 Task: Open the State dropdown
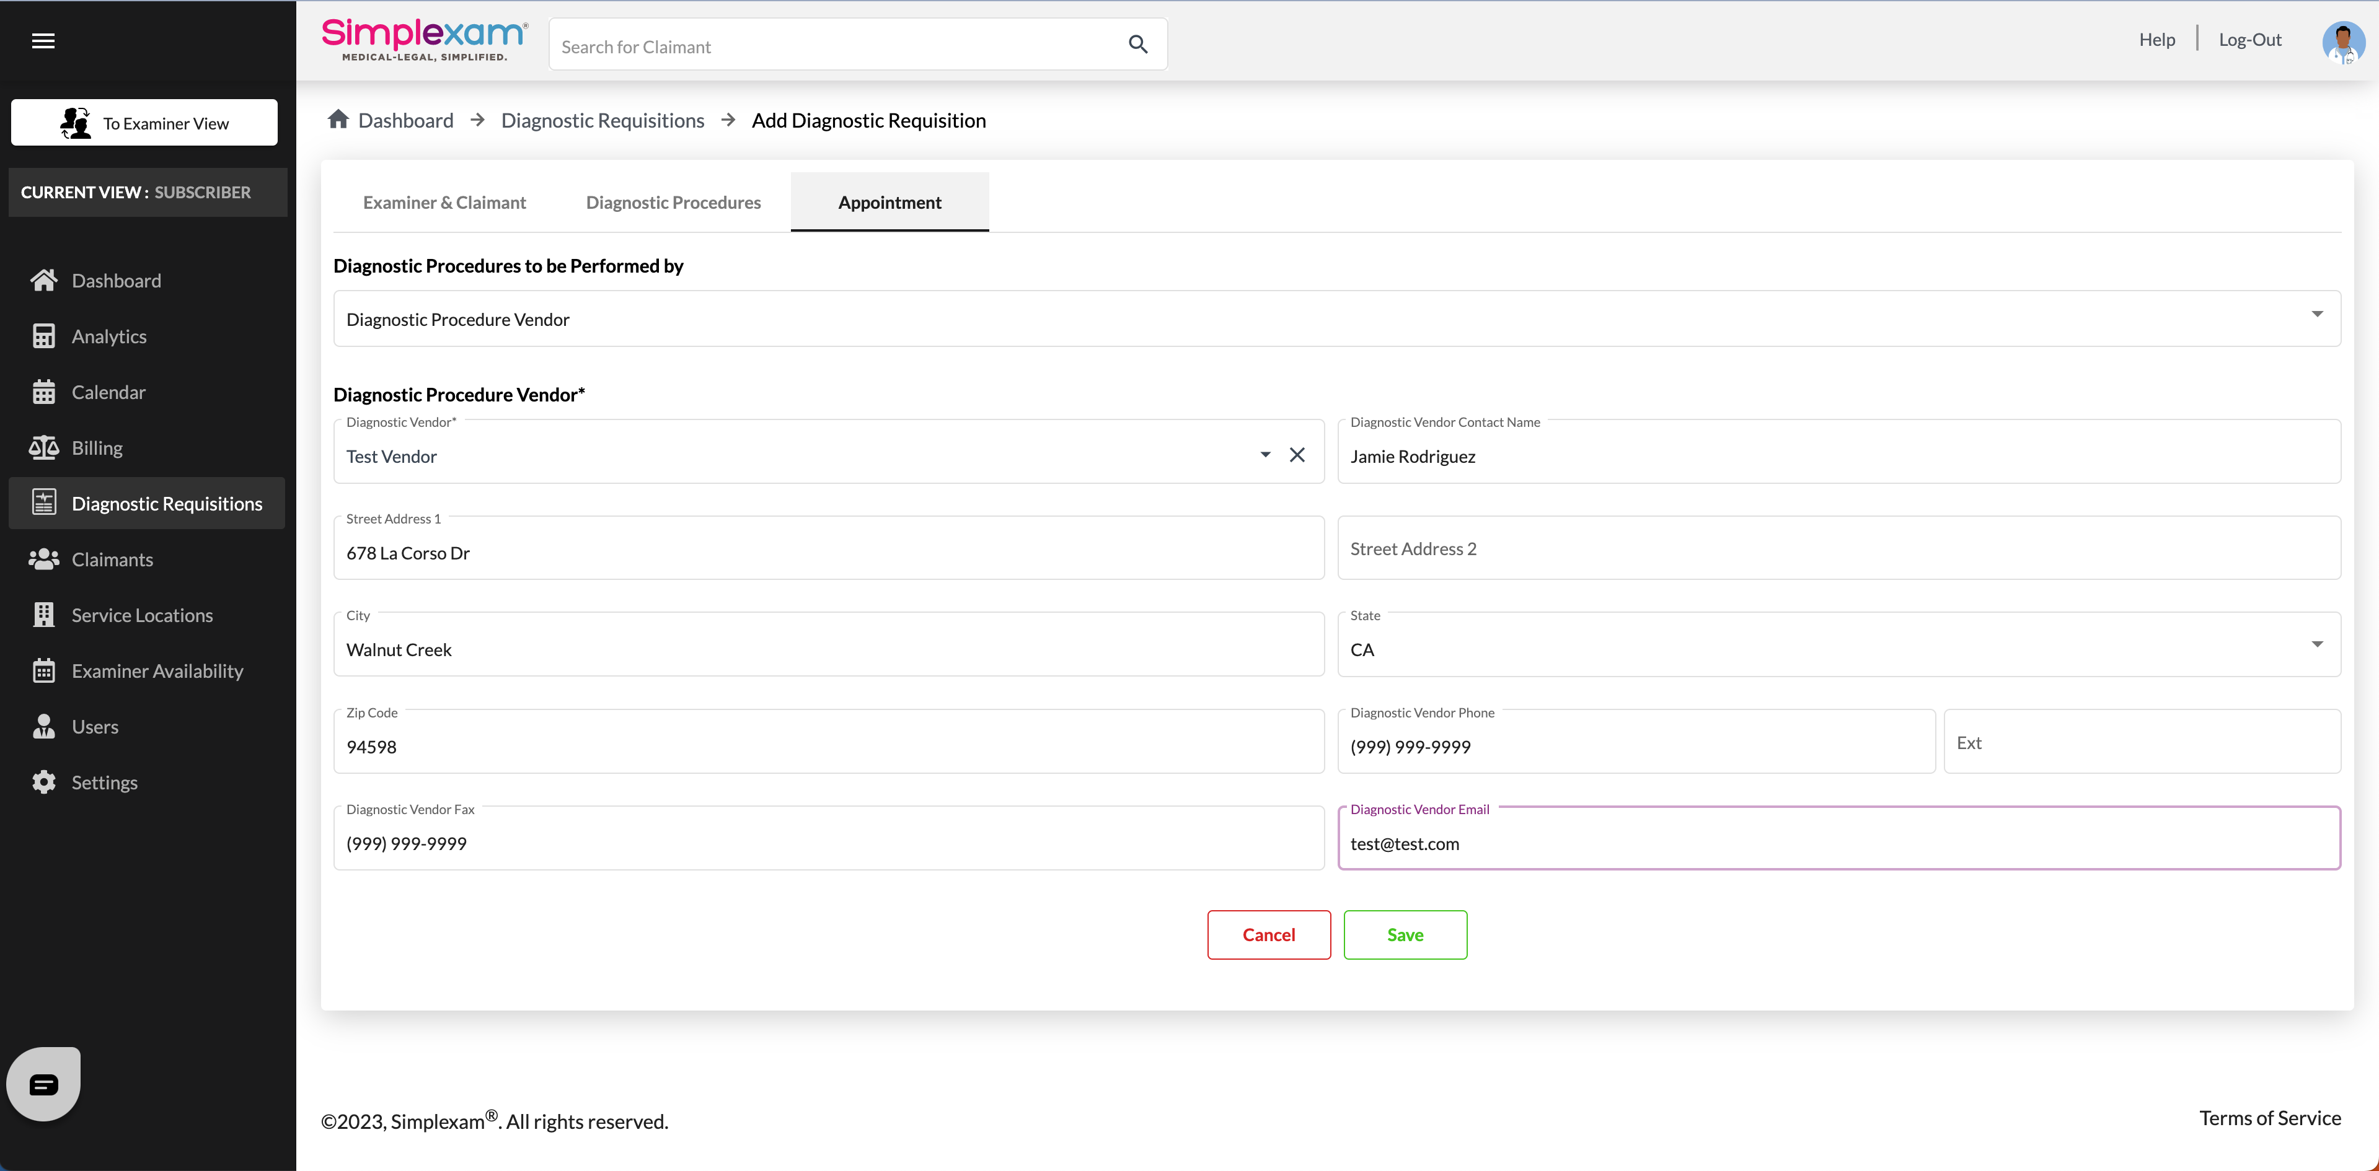(x=2316, y=644)
